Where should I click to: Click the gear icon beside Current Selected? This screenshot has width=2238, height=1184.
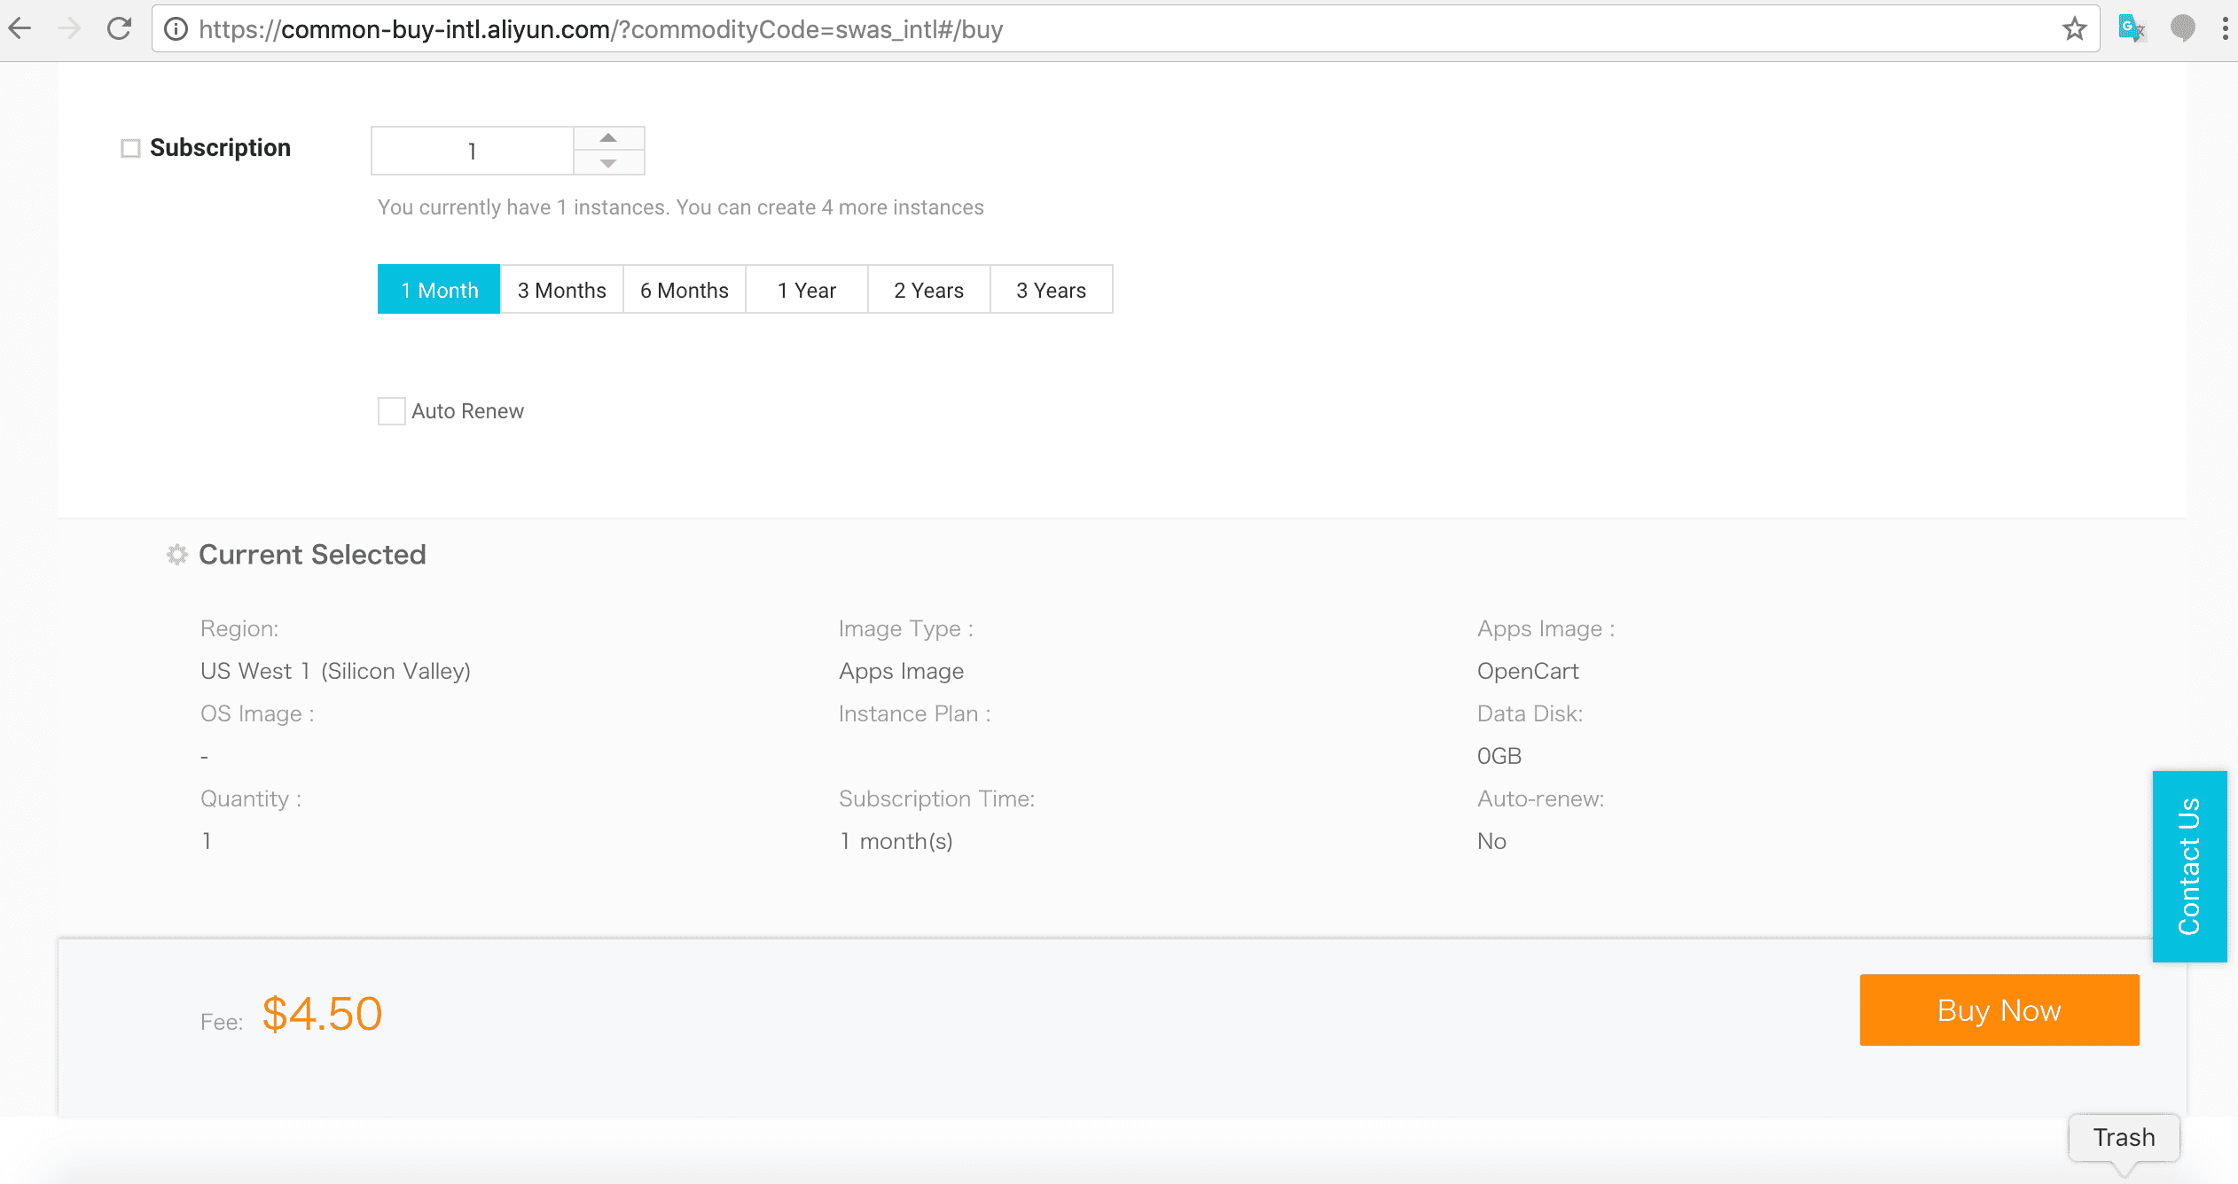tap(177, 555)
